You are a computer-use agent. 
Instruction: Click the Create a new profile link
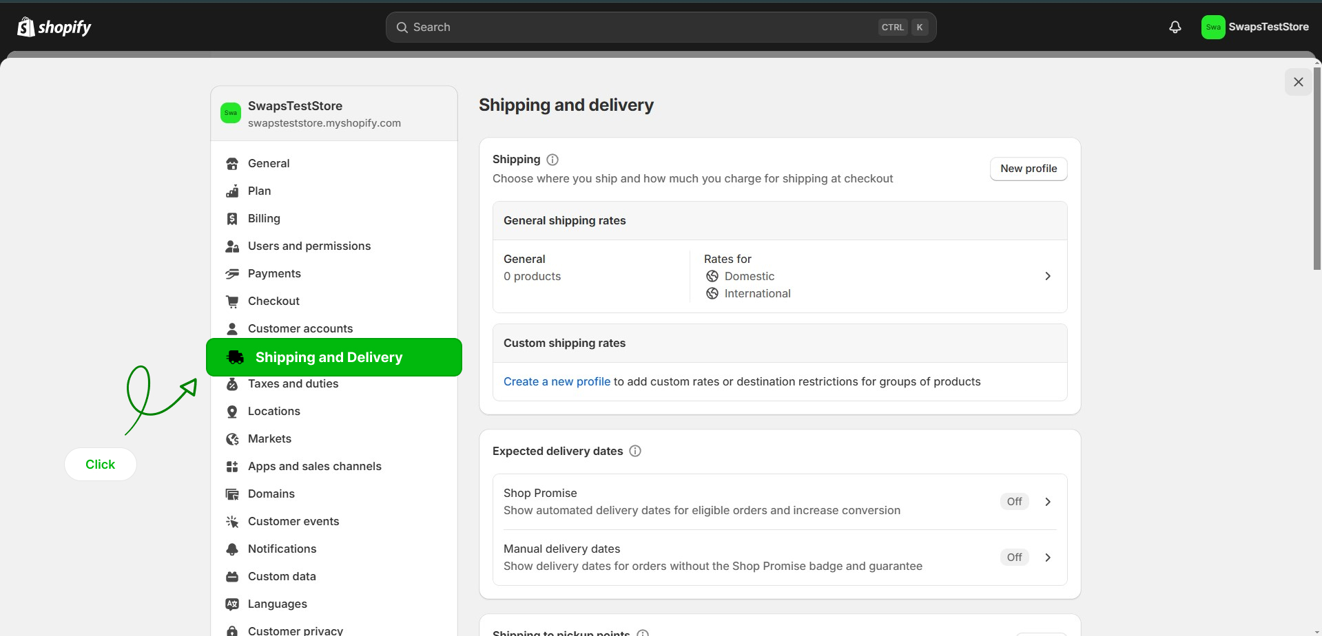click(x=557, y=382)
